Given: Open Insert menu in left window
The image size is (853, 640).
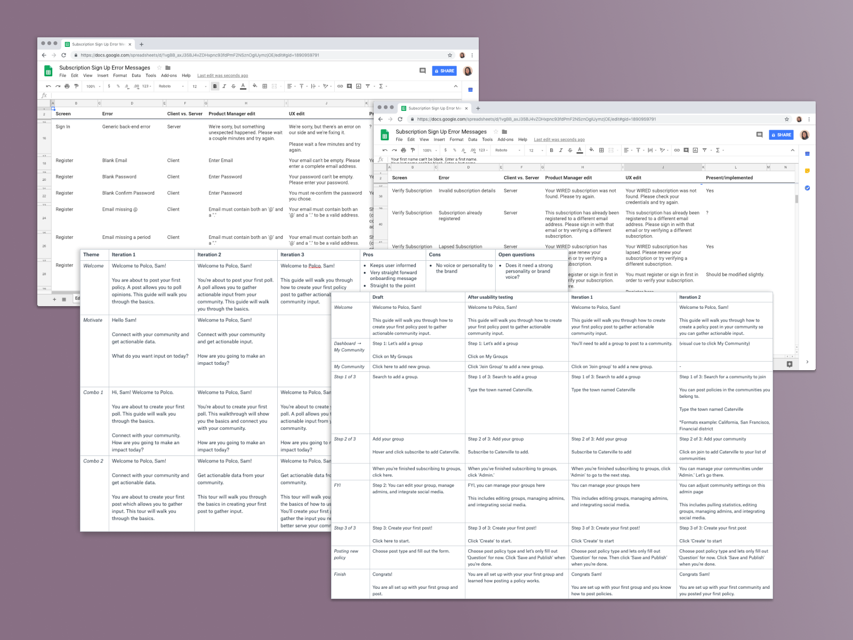Looking at the screenshot, I should [103, 75].
